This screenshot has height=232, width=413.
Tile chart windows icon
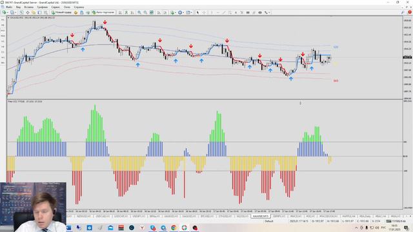(x=152, y=12)
